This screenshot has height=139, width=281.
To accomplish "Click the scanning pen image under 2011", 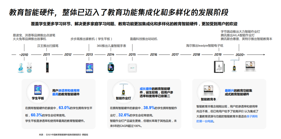I will pyautogui.click(x=47, y=68).
